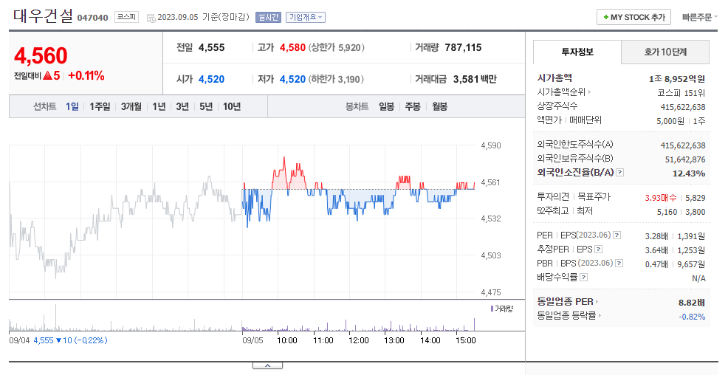The height and width of the screenshot is (375, 728).
Task: Click the 하한가 3,190 limit text
Action: click(x=336, y=80)
